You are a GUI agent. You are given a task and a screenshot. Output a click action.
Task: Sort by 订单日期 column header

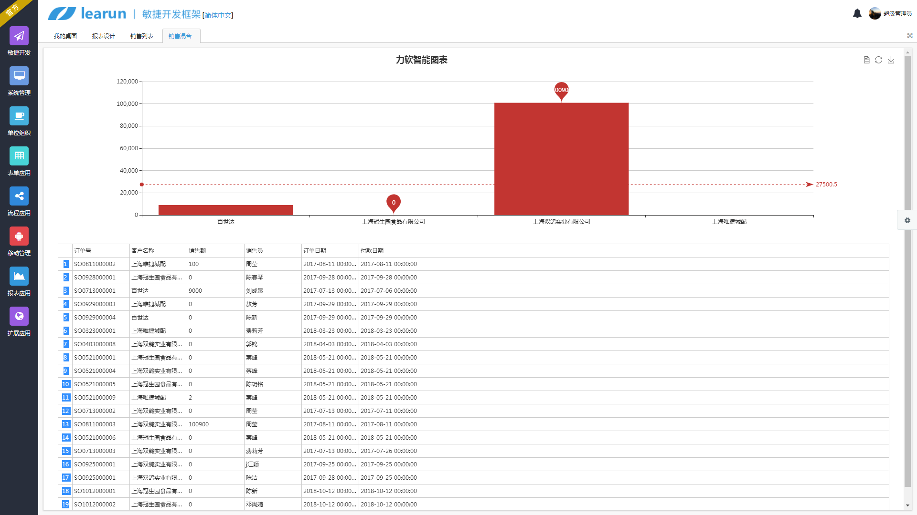[x=330, y=251]
